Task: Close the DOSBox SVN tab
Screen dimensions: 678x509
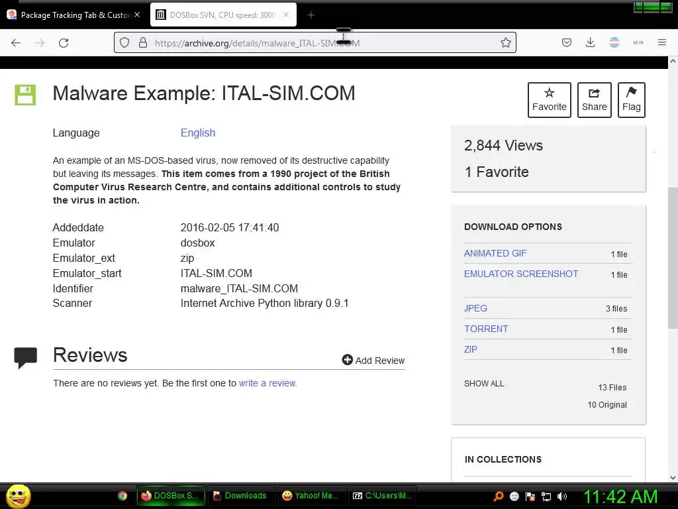Action: tap(286, 15)
